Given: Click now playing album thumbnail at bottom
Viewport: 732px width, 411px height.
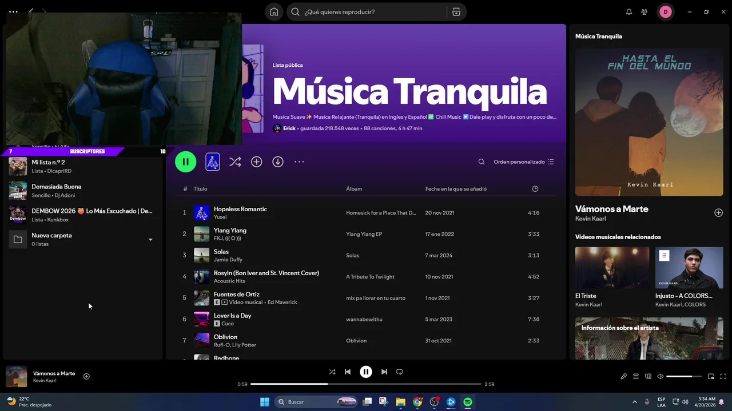Looking at the screenshot, I should click(16, 376).
